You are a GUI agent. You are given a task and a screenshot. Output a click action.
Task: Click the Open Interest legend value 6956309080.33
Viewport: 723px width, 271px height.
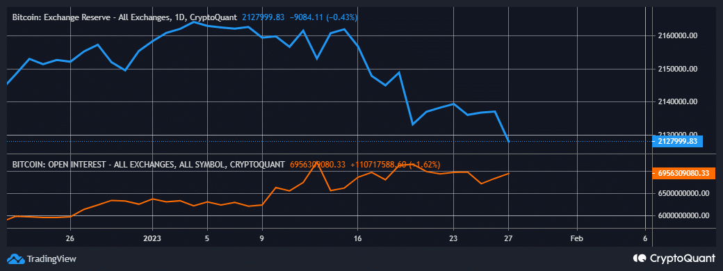tap(318, 164)
